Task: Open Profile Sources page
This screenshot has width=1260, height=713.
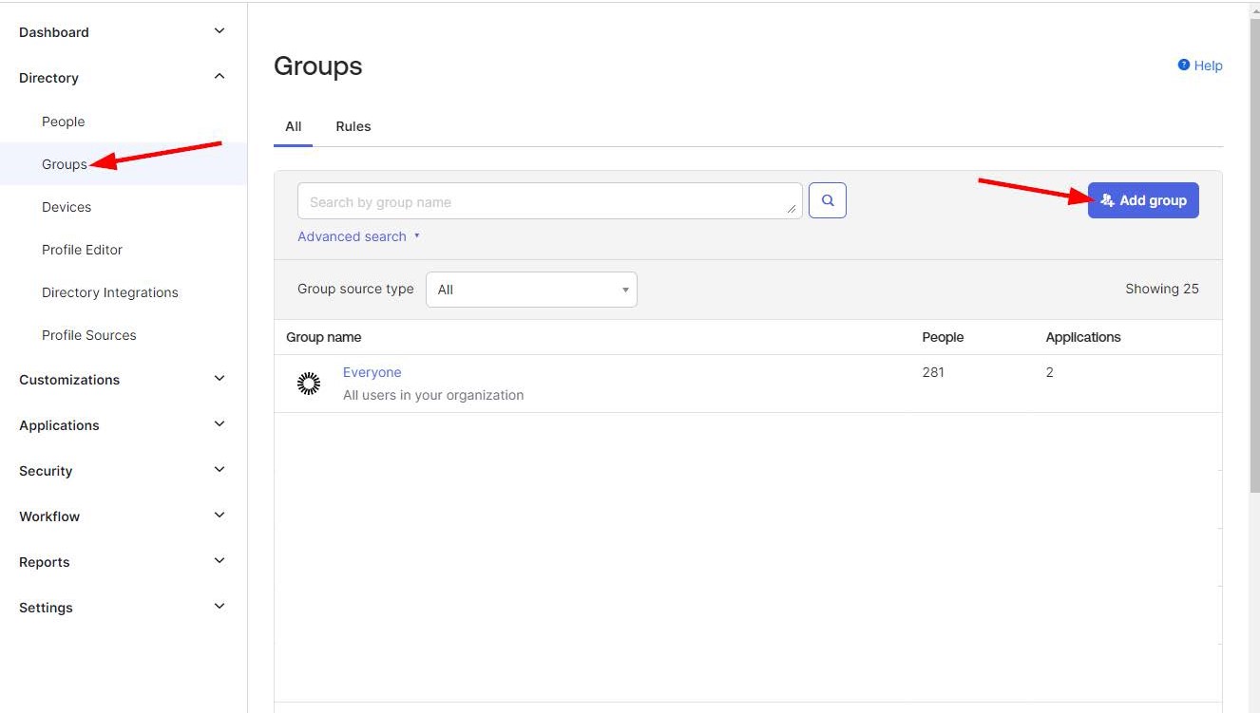Action: pyautogui.click(x=88, y=335)
